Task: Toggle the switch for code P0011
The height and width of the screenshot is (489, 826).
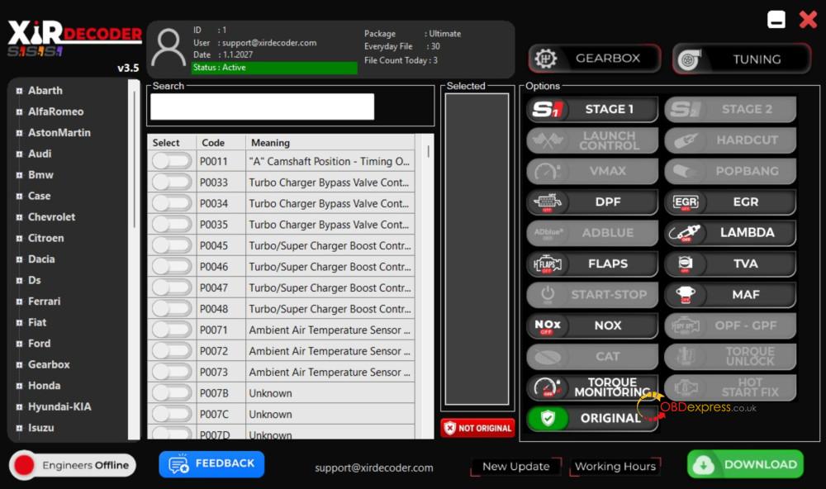Action: [x=172, y=161]
